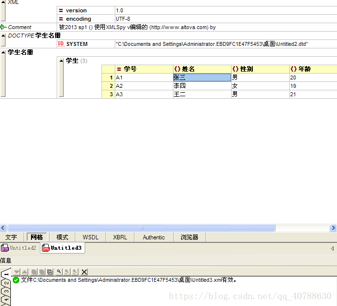Select messages tab 1

coord(6,274)
